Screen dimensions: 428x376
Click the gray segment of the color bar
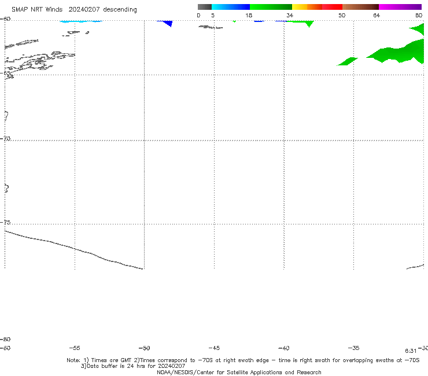pos(204,7)
